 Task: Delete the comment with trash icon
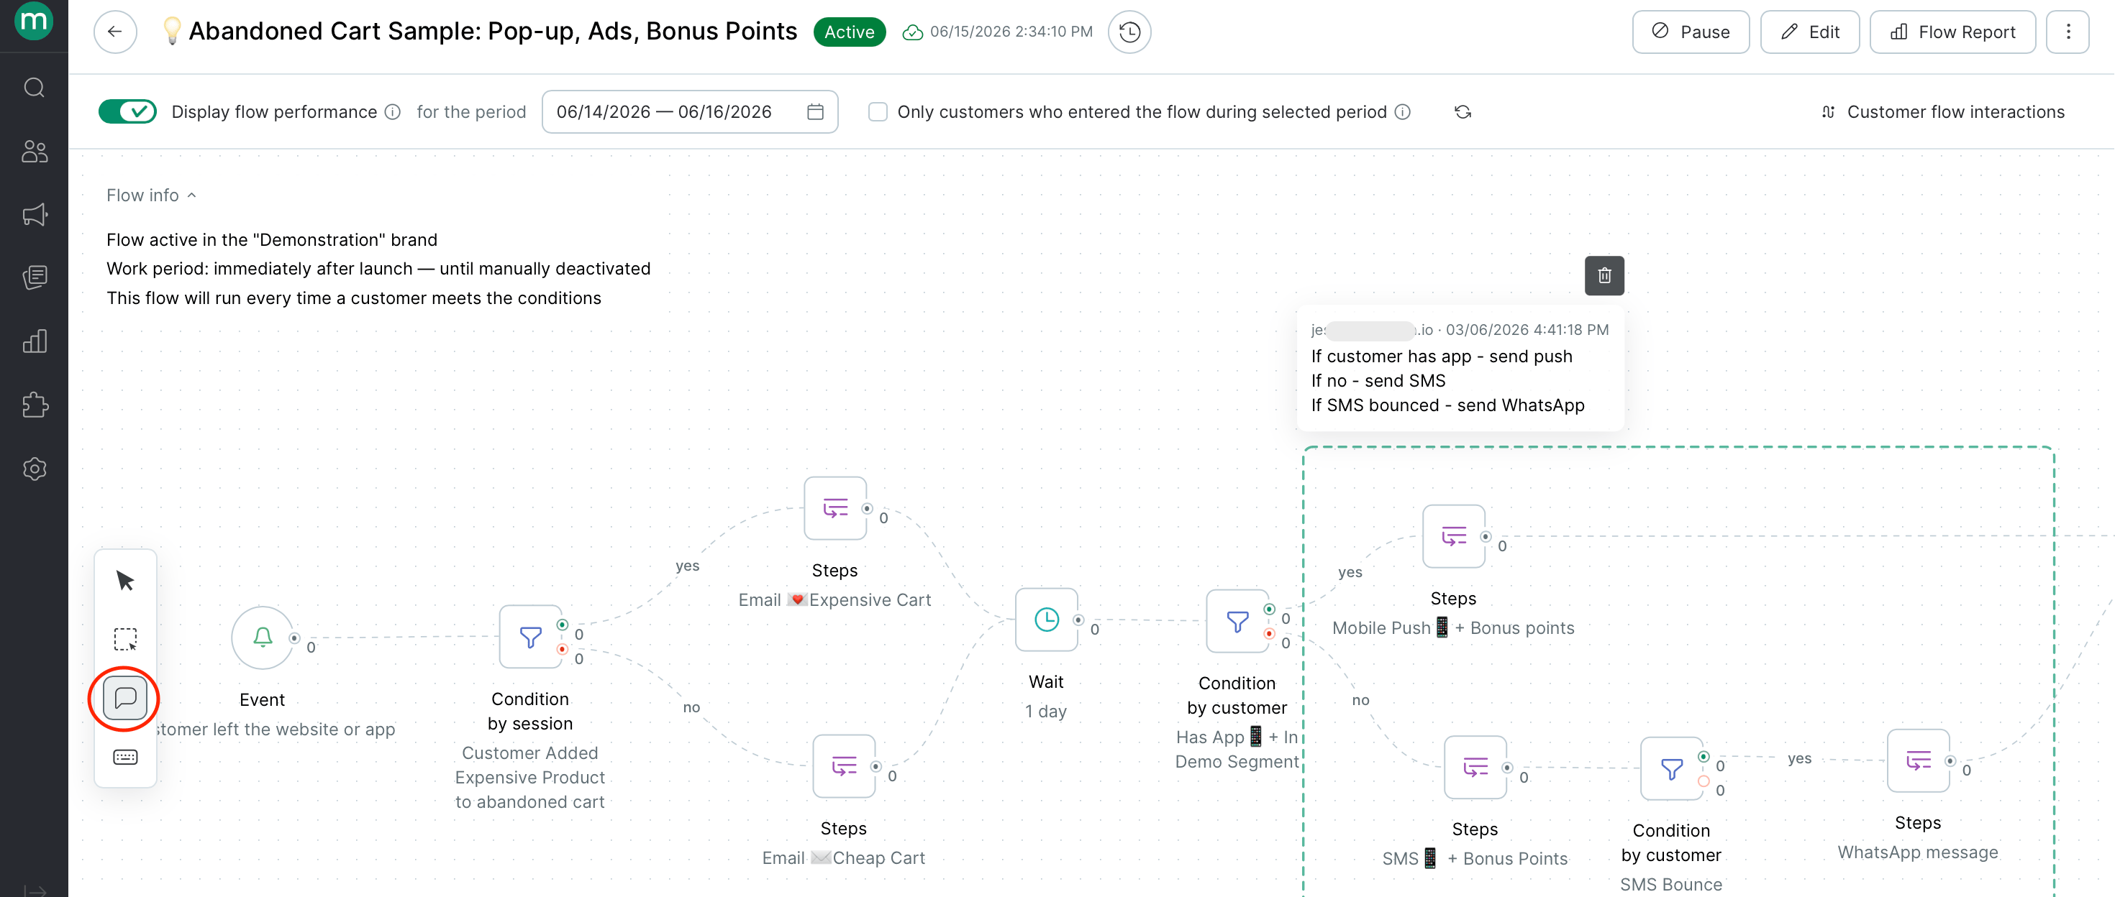pos(1604,276)
